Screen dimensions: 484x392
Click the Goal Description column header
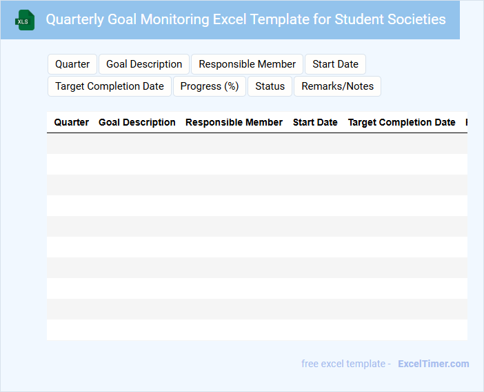pos(137,122)
